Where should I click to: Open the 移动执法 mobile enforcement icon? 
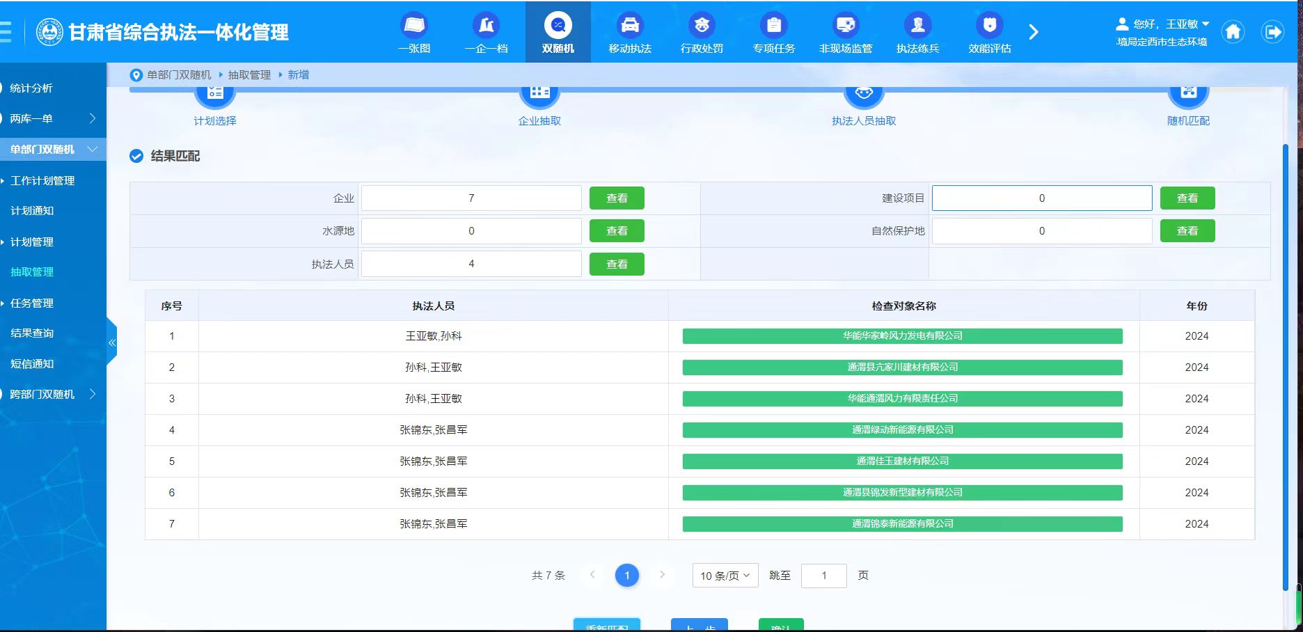point(629,26)
